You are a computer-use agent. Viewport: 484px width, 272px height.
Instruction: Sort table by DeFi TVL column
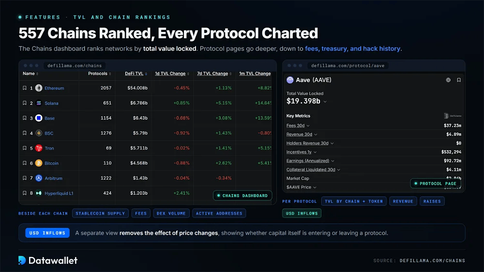136,73
